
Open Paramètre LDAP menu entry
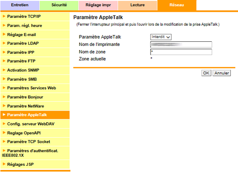(35, 43)
